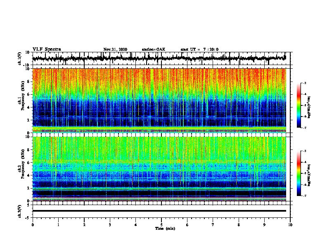Click the ch.1 spectrogram color scale bar
327x252 pixels.
(299, 105)
